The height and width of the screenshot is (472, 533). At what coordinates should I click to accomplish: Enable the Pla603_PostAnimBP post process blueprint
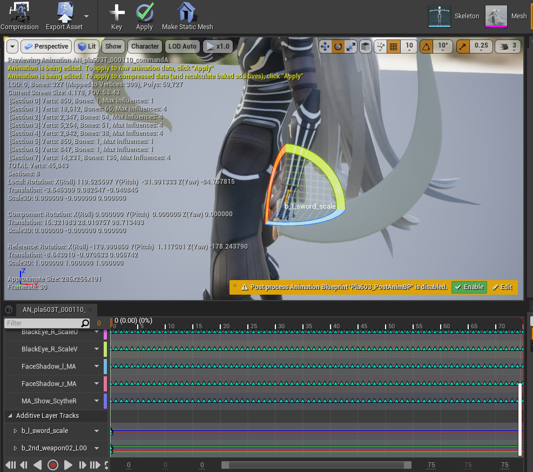click(x=469, y=287)
